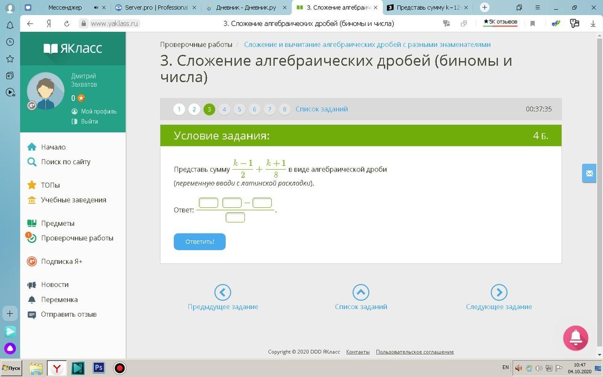
Task: Click the next task arrow icon
Action: point(498,292)
